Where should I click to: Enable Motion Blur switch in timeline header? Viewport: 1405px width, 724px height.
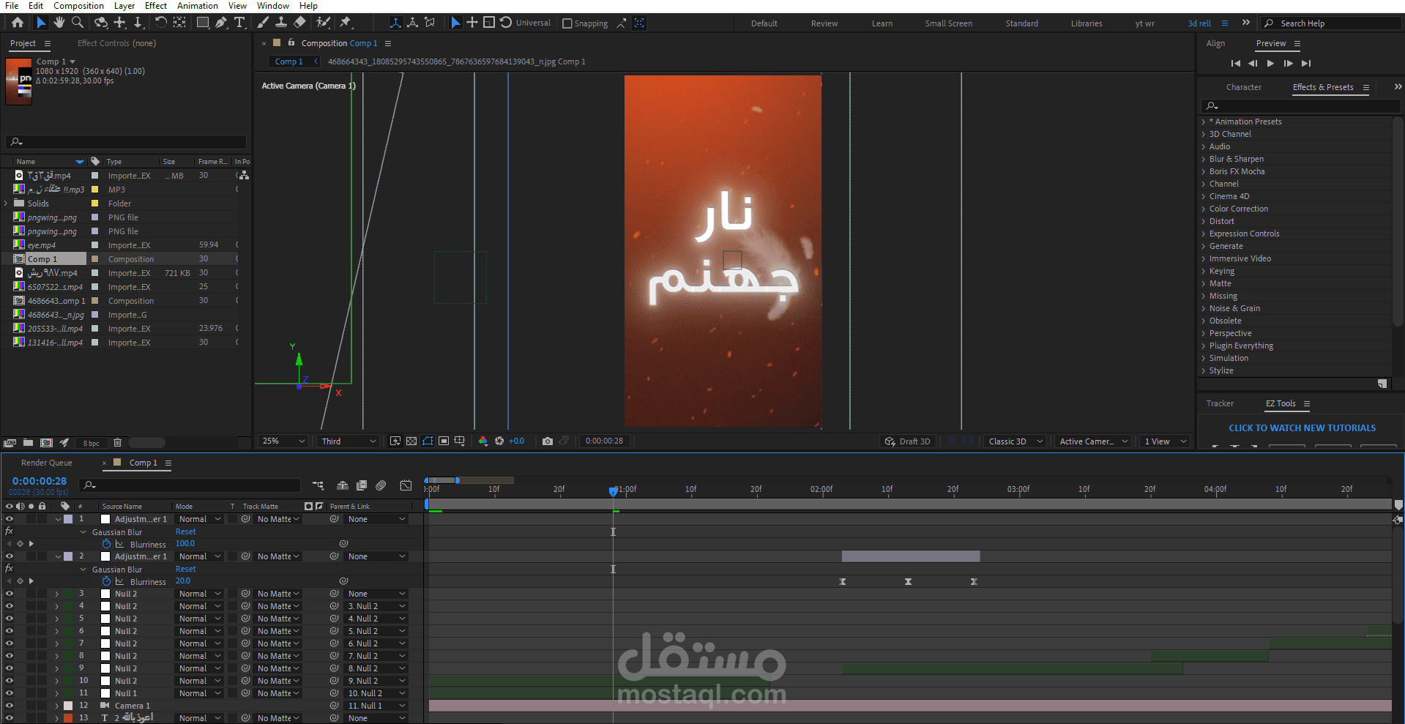click(x=381, y=485)
